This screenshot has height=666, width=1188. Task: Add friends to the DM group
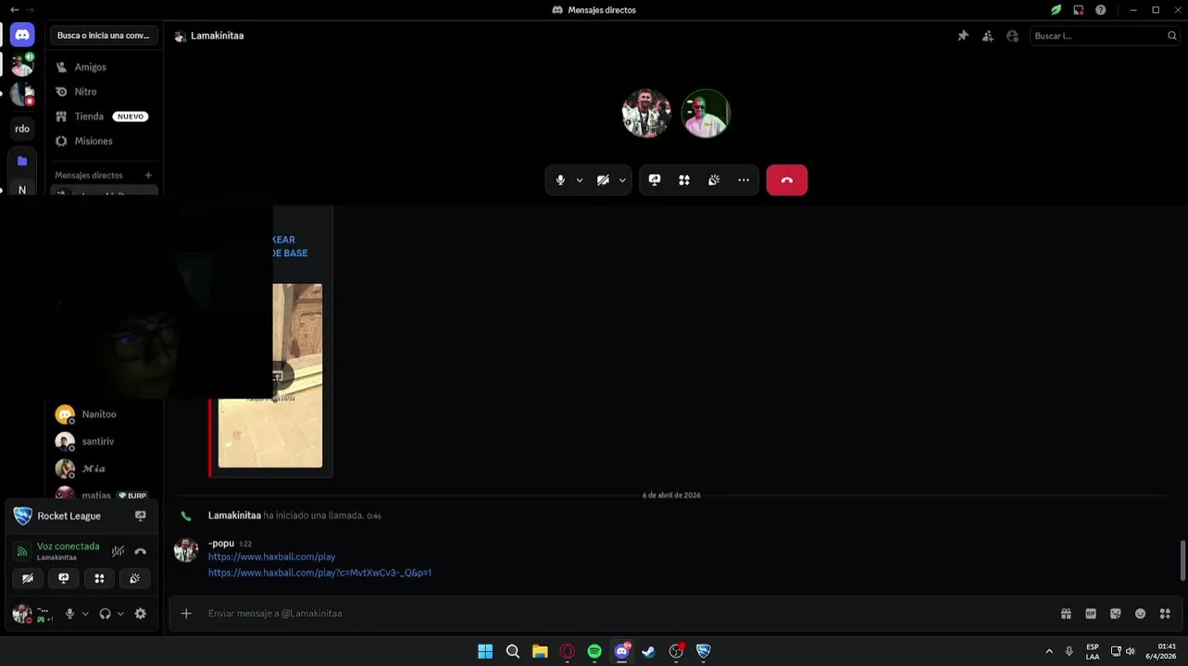coord(988,36)
